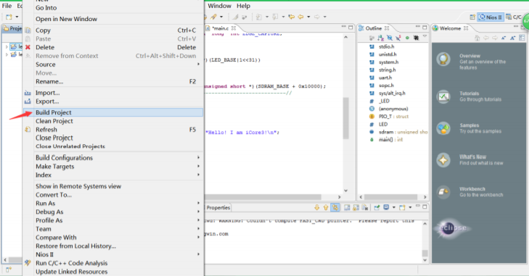The image size is (529, 276).
Task: Toggle Hide Fields in the Outline toolbar
Action: click(390, 38)
